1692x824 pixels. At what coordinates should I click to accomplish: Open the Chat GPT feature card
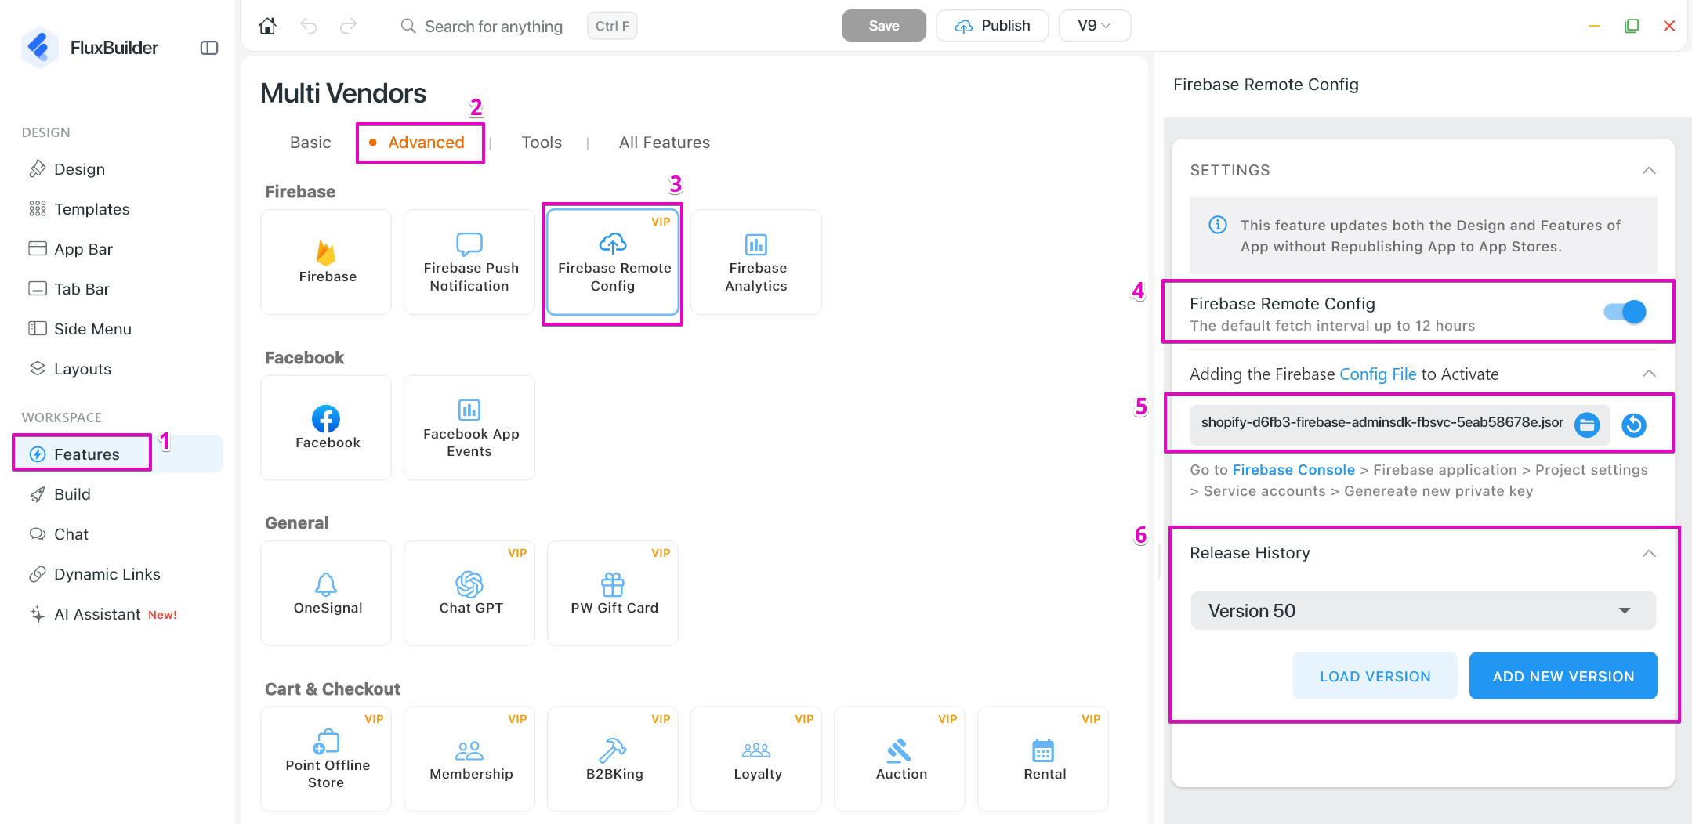pyautogui.click(x=469, y=593)
